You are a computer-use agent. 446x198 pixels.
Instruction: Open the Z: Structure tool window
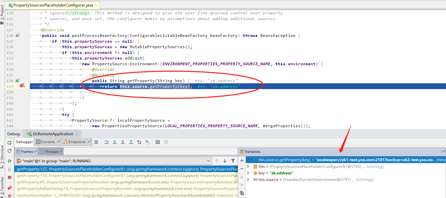click(x=2, y=157)
